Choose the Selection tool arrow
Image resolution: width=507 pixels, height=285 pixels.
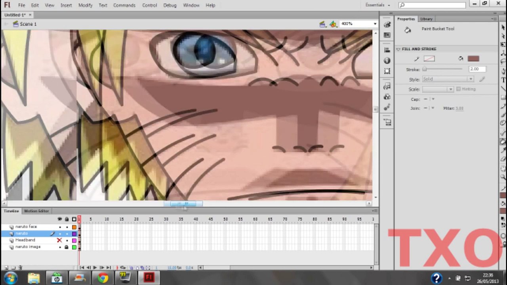503,27
